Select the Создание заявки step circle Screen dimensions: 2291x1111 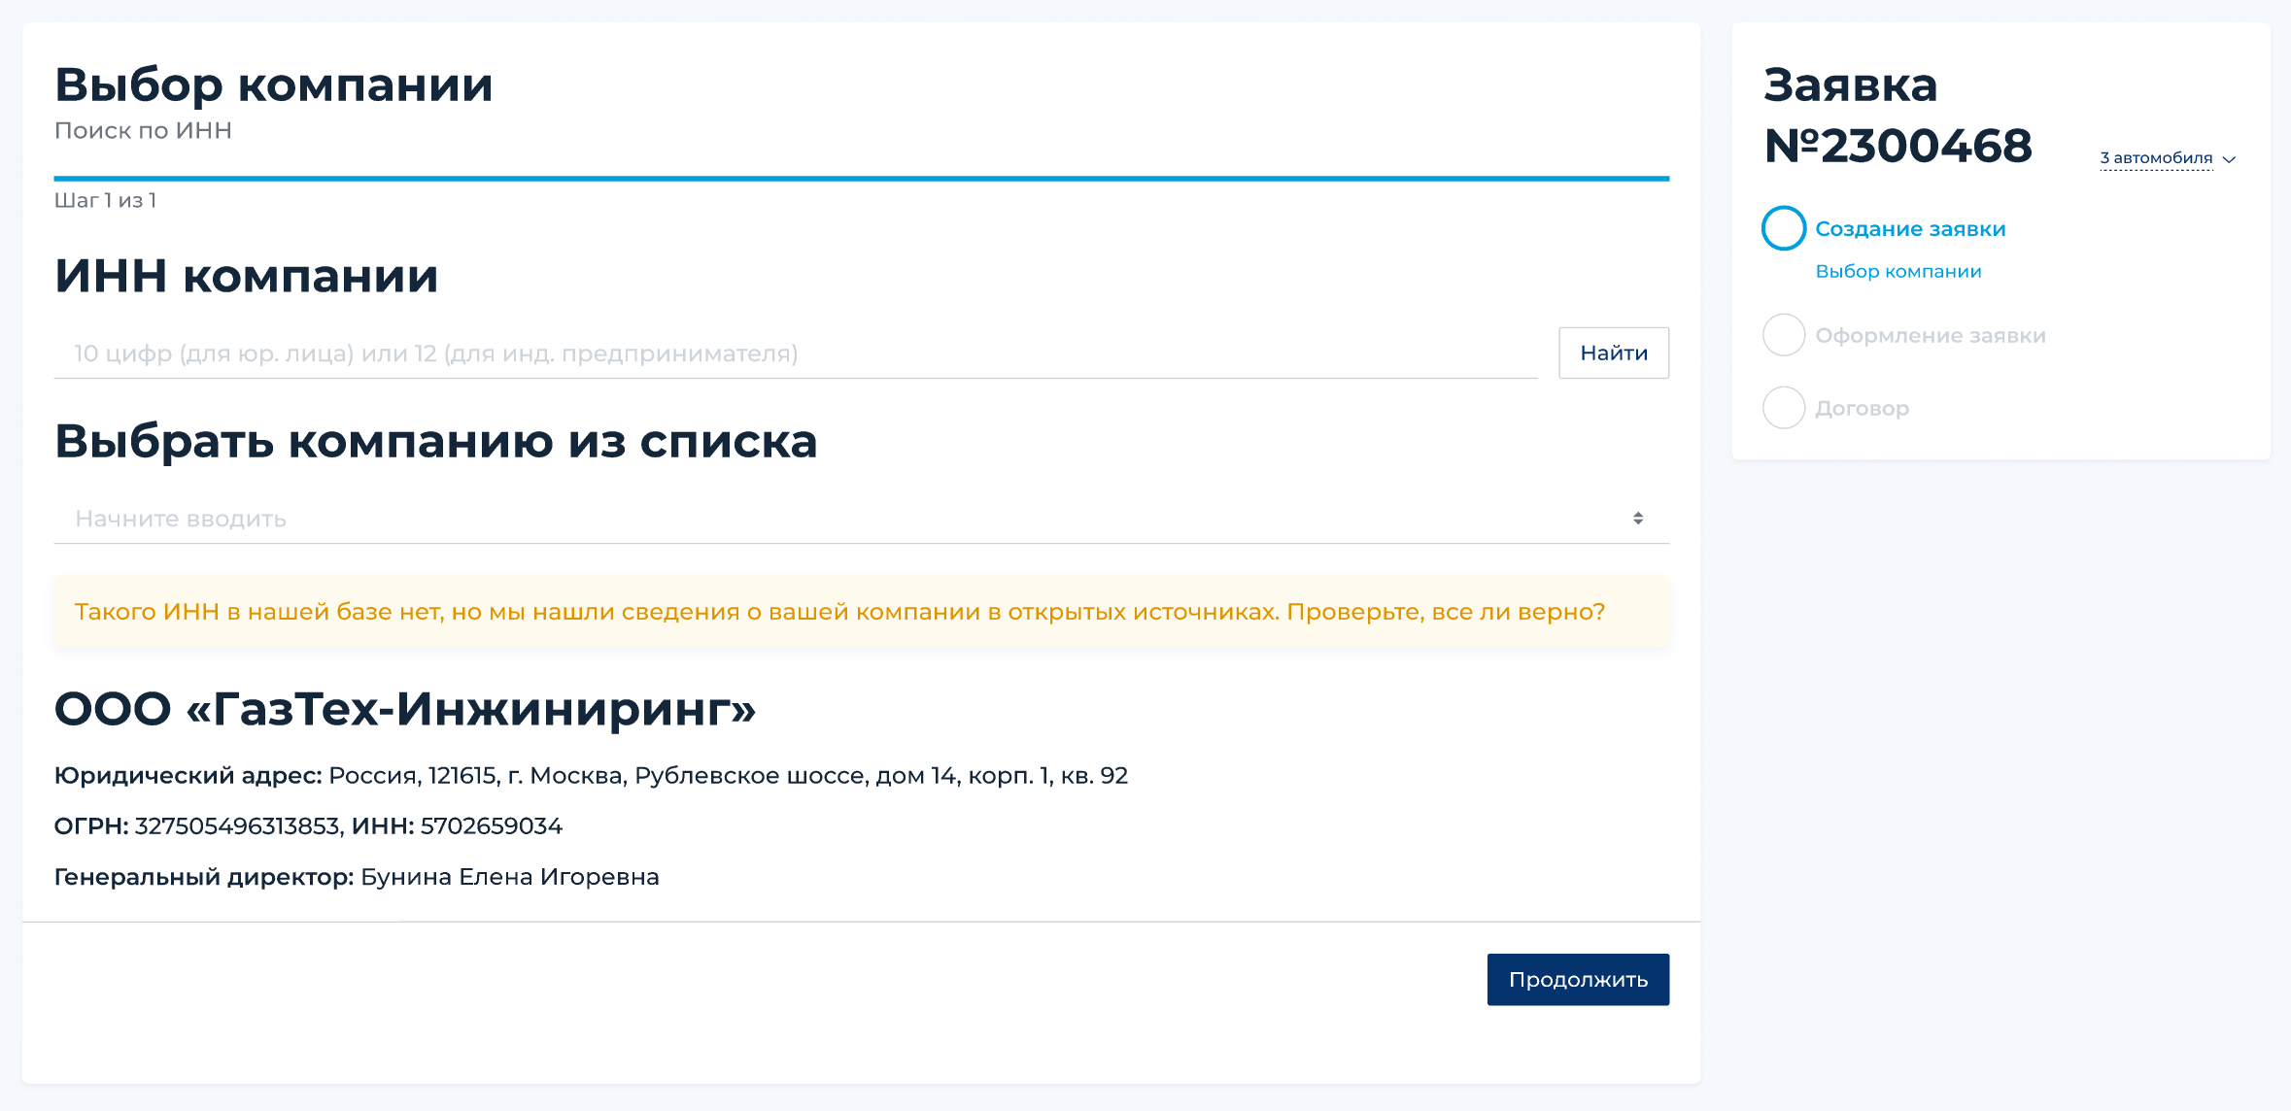[1783, 228]
